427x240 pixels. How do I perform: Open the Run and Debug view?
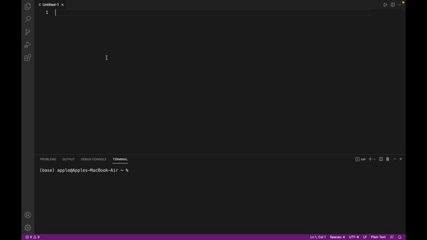coord(27,45)
